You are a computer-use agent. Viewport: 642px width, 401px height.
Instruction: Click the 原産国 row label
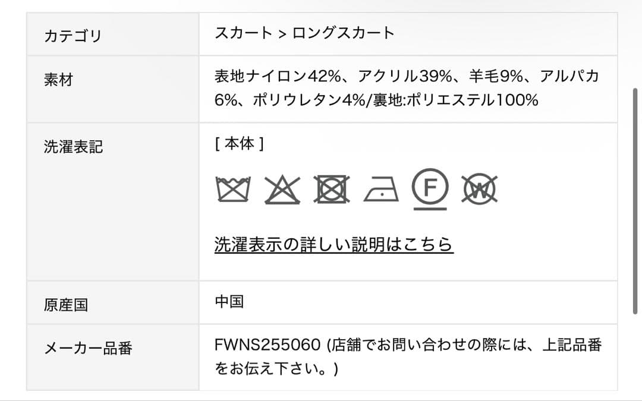pos(65,305)
